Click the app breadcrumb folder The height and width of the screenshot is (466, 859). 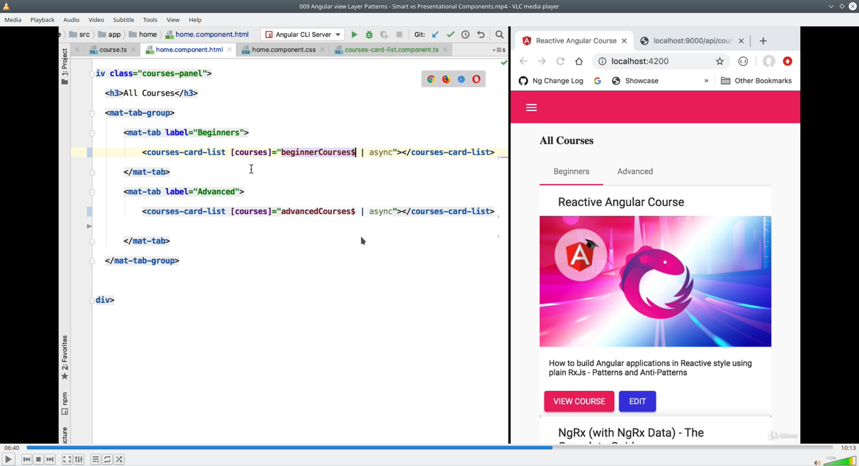click(110, 34)
